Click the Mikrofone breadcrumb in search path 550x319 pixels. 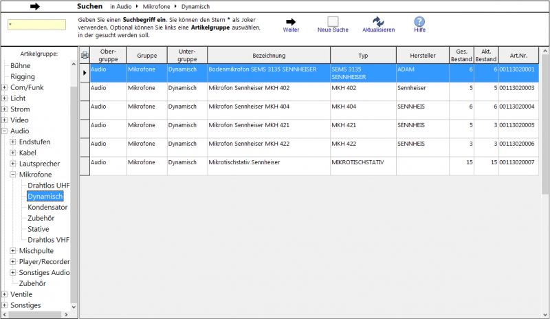(156, 7)
